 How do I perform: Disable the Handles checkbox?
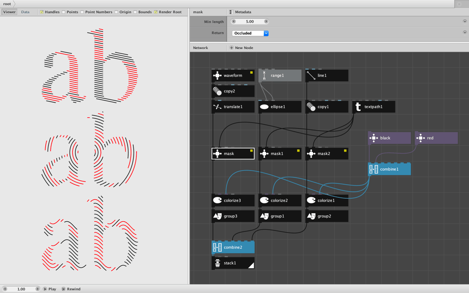pos(42,12)
